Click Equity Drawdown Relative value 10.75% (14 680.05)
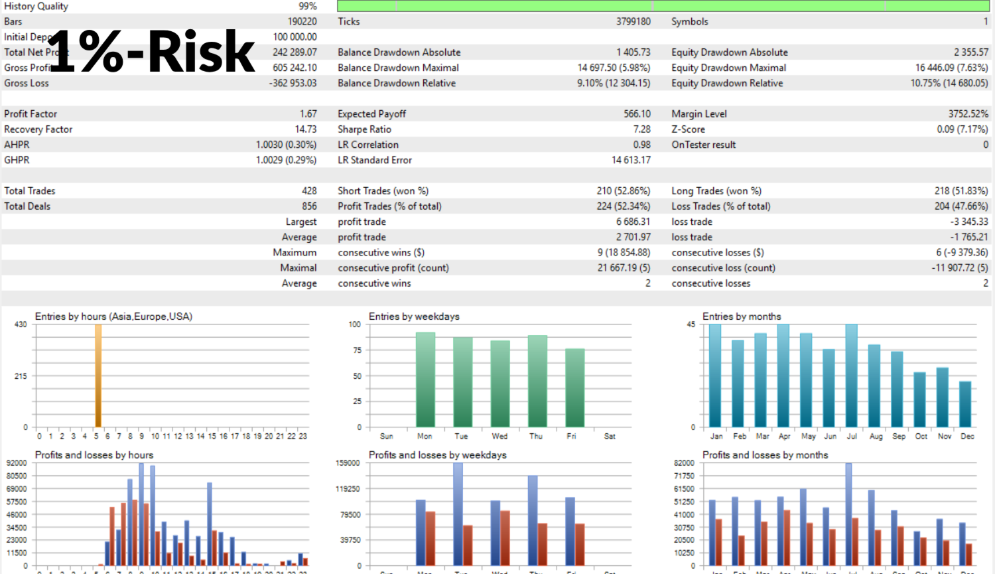 [x=949, y=83]
